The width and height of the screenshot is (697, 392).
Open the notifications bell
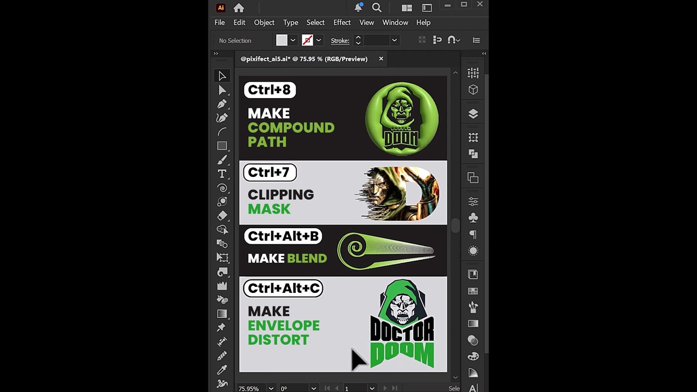(358, 8)
